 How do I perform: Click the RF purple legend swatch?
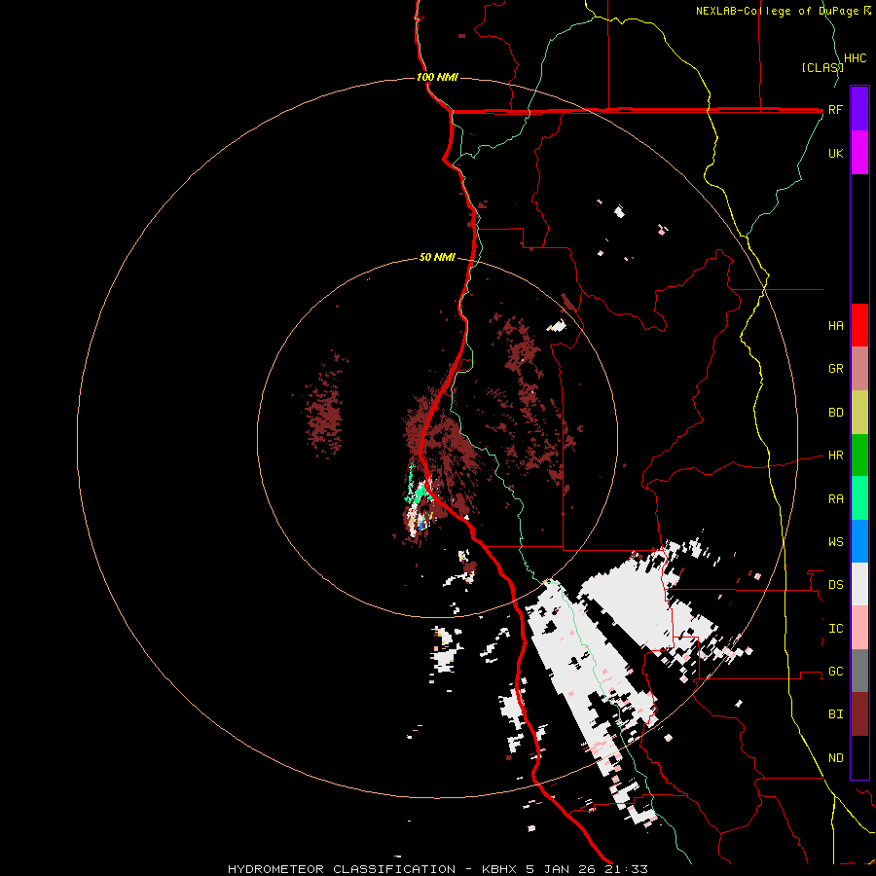click(x=859, y=109)
